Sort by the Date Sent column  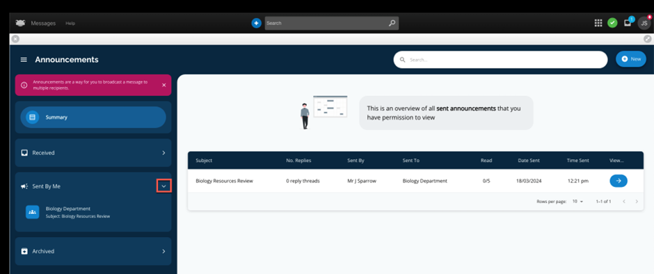[x=529, y=160]
